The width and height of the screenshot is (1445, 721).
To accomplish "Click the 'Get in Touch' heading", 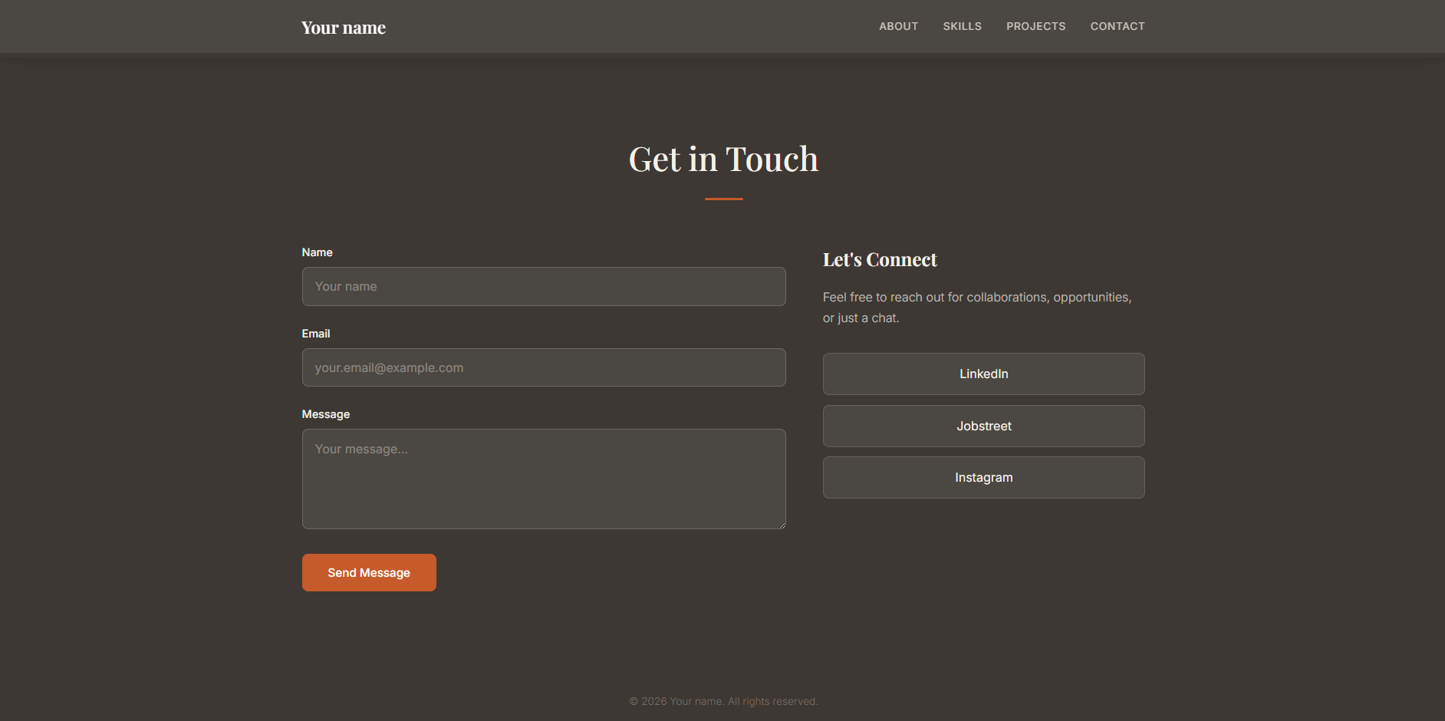I will [x=723, y=159].
